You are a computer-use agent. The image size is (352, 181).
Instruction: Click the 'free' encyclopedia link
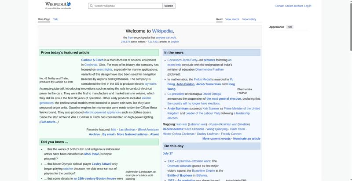coord(130,38)
